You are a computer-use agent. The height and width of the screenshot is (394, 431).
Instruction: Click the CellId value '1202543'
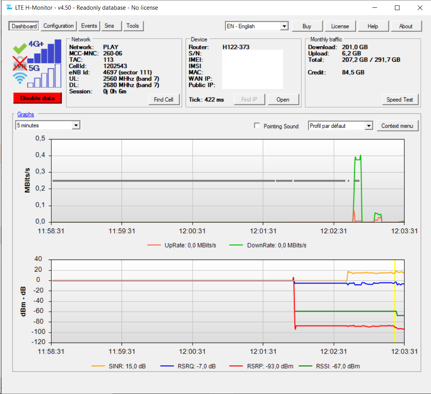115,66
